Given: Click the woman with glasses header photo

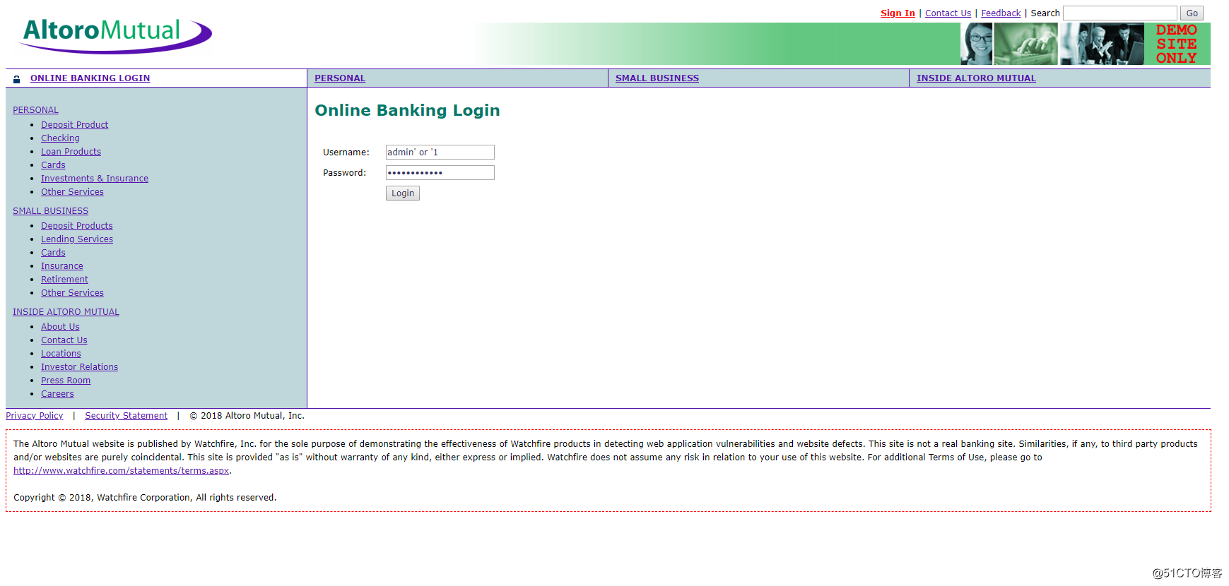Looking at the screenshot, I should 977,44.
